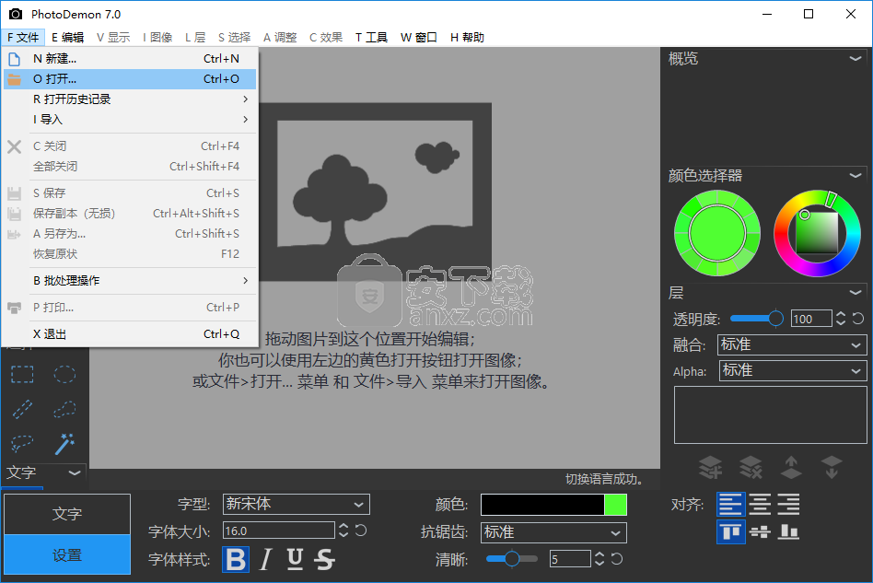Open the 帮助 help menu
This screenshot has width=873, height=583.
(467, 38)
